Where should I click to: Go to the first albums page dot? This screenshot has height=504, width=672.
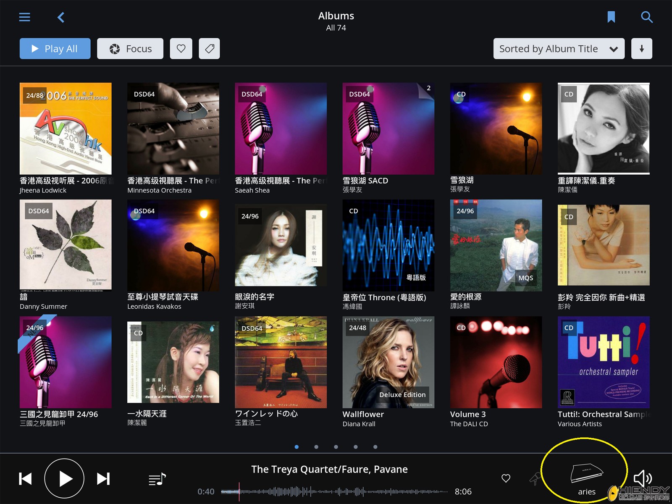pyautogui.click(x=297, y=447)
